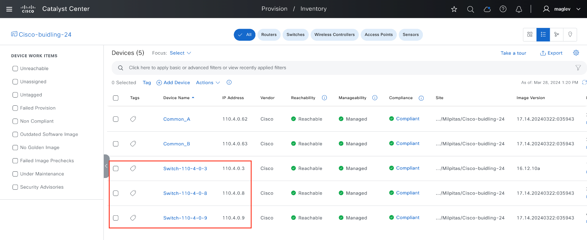Select Wireless Controllers filter tab
Viewport: 587px width, 240px height.
(335, 34)
